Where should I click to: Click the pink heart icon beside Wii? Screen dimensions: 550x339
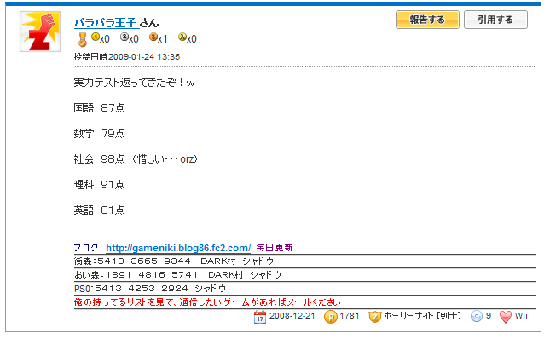[506, 317]
